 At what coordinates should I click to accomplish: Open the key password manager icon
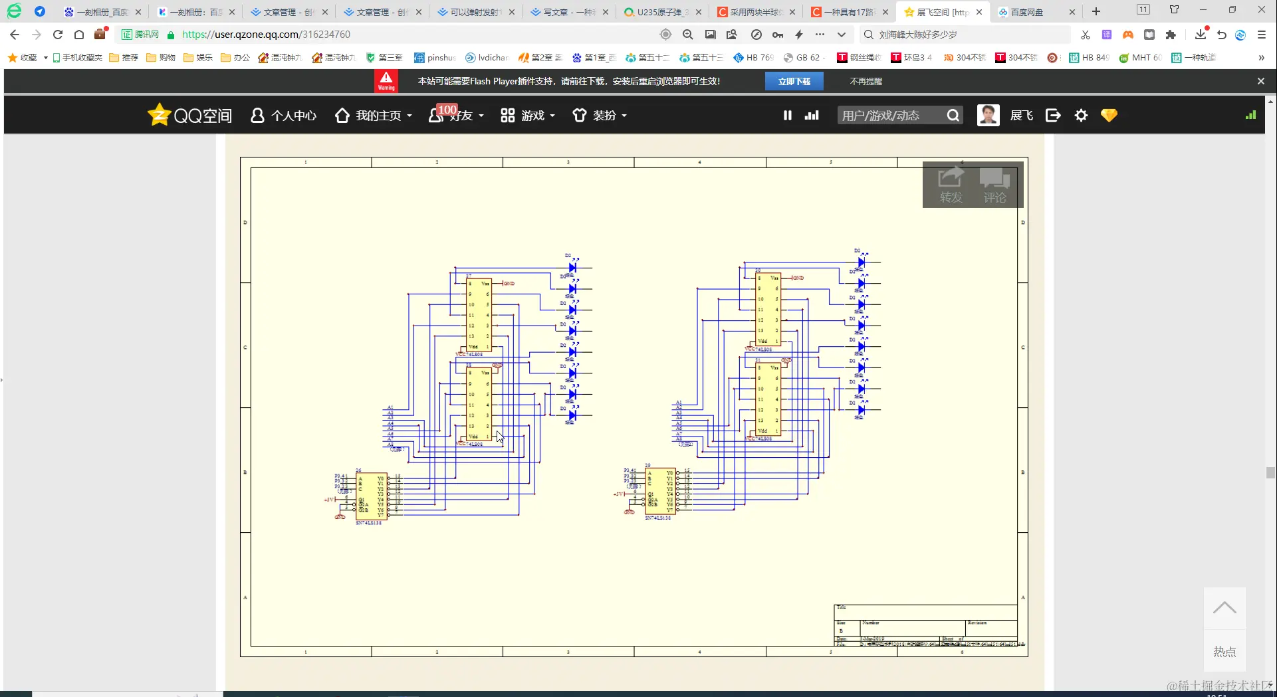778,35
